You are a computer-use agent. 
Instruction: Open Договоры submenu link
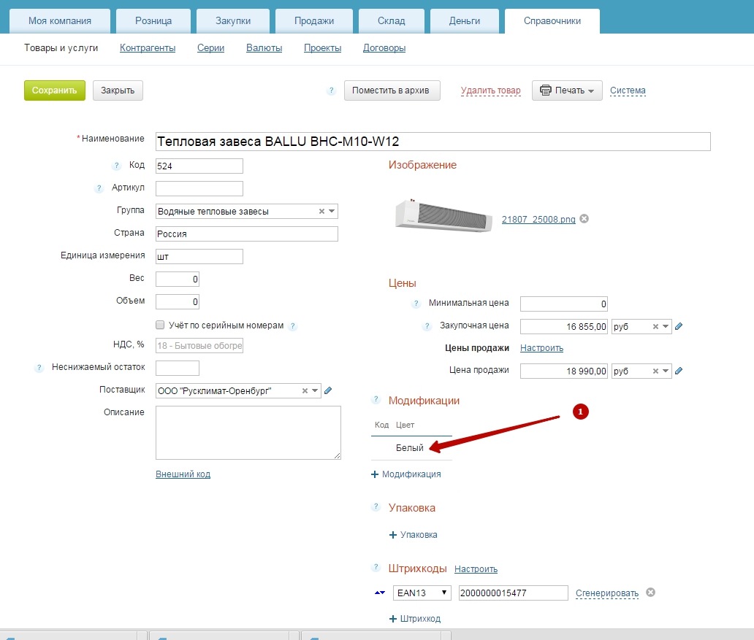click(x=384, y=48)
